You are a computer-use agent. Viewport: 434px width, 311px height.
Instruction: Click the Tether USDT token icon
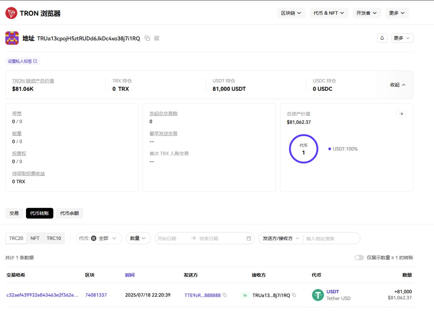(x=318, y=295)
